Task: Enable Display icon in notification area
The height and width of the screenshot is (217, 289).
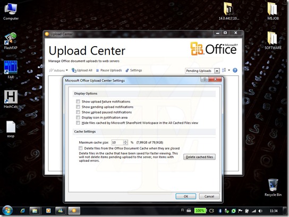Action: pyautogui.click(x=78, y=117)
